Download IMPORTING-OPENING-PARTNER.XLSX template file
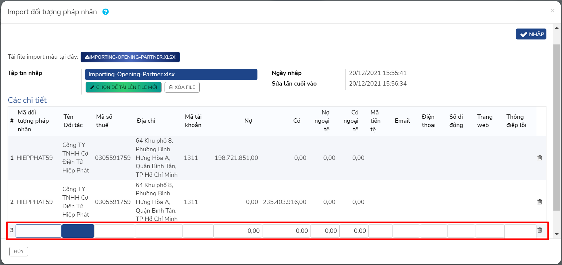 130,57
